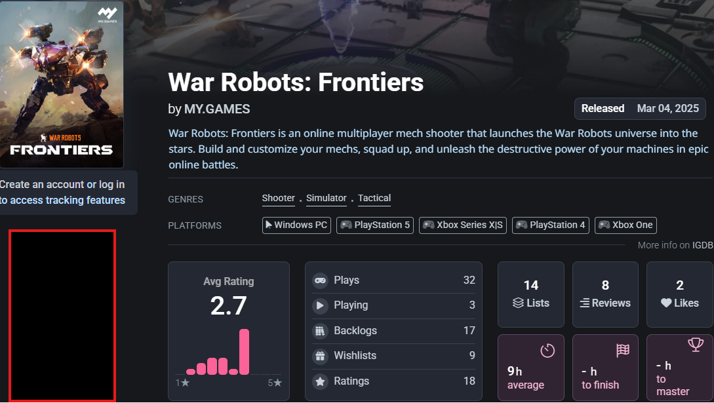Open the 14 Lists stack icon

coord(518,303)
